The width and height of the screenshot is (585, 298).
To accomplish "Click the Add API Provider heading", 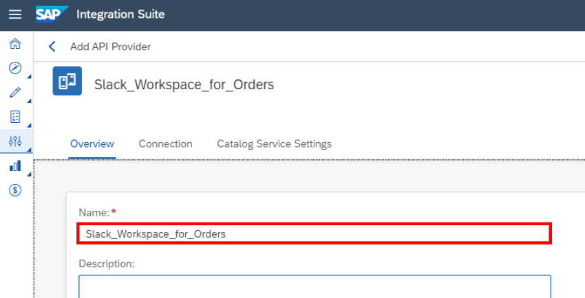I will (x=110, y=47).
